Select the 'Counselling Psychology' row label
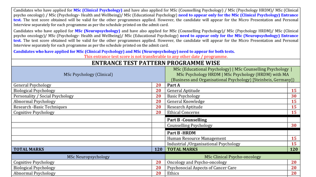This screenshot has width=316, height=177. [189, 125]
